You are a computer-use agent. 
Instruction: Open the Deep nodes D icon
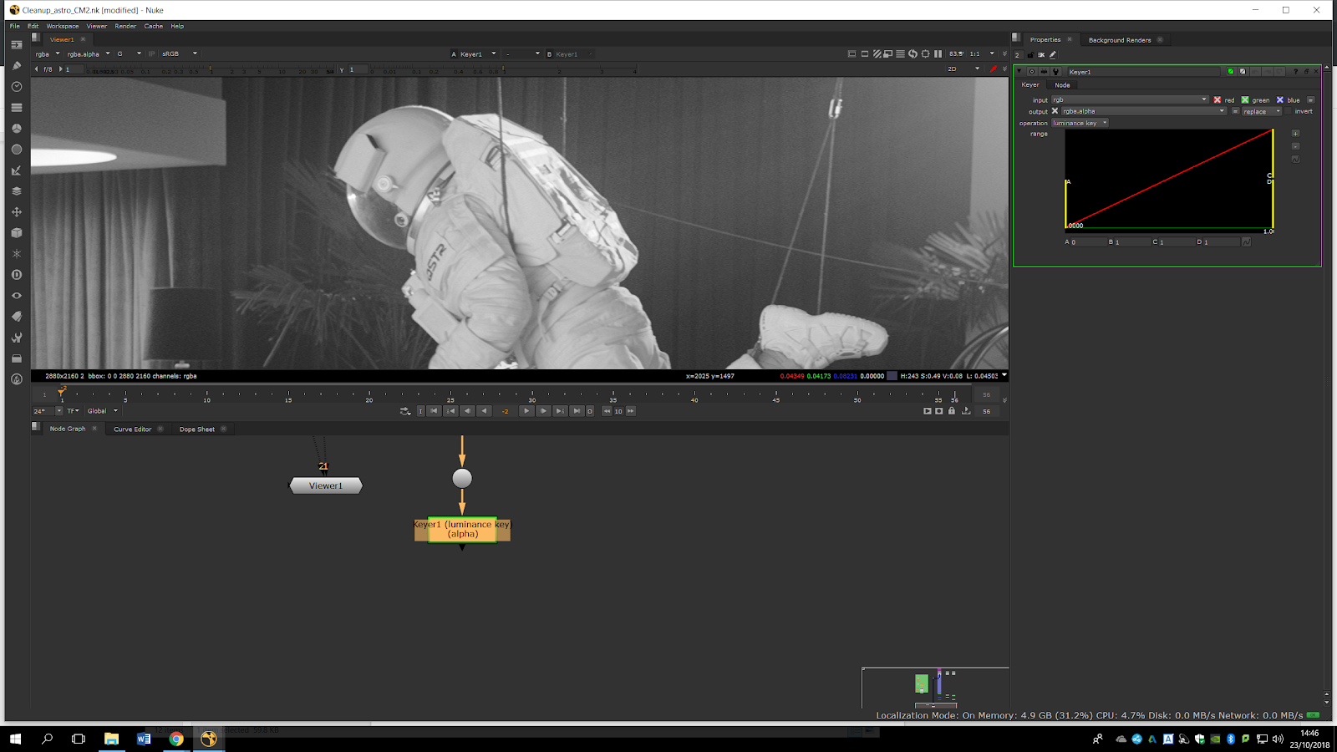pyautogui.click(x=16, y=275)
